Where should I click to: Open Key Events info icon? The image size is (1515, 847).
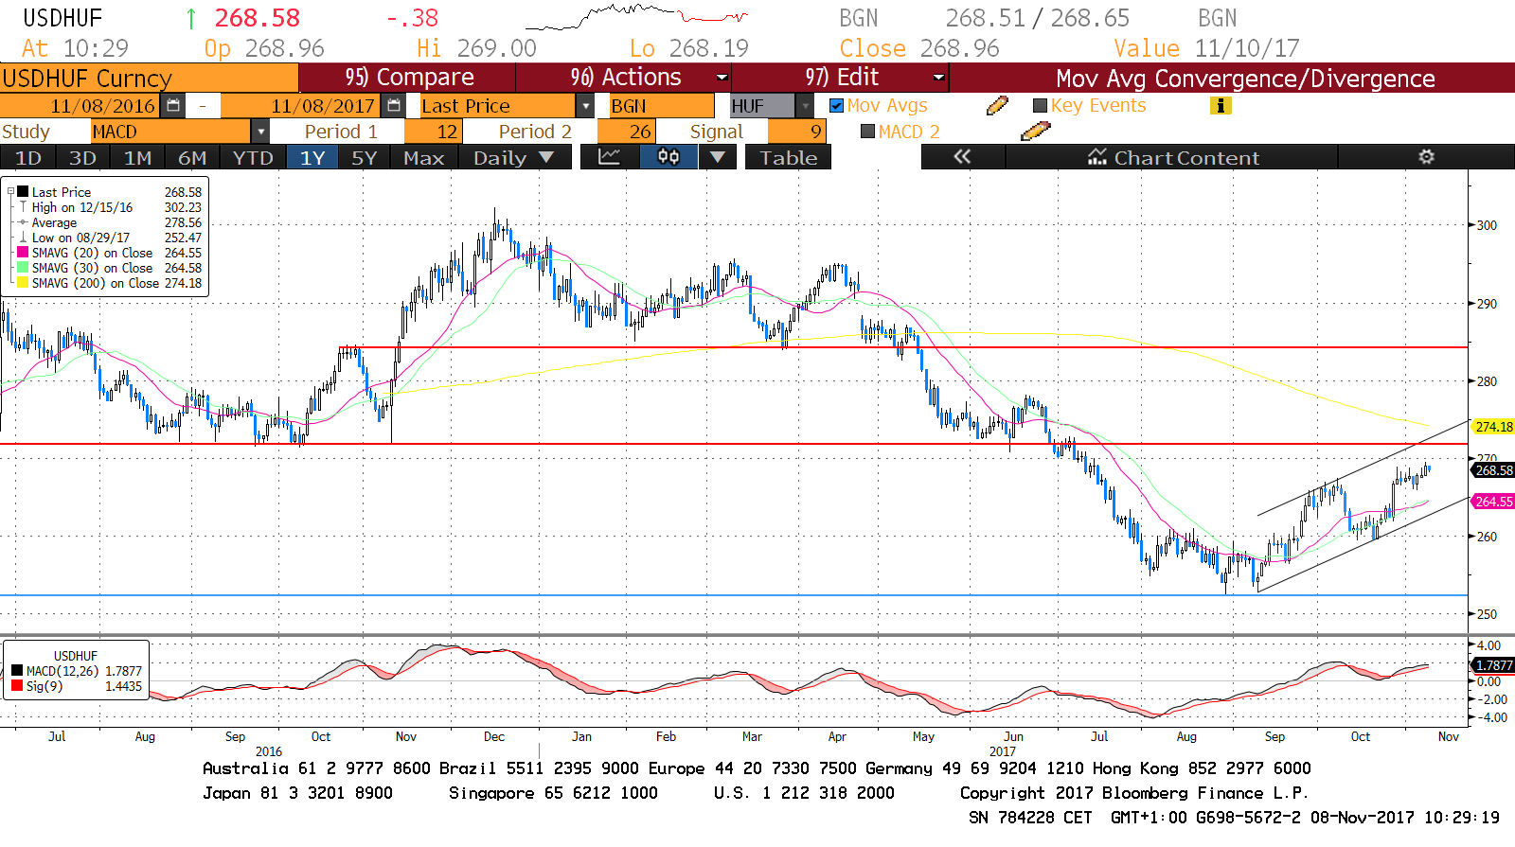click(x=1221, y=106)
